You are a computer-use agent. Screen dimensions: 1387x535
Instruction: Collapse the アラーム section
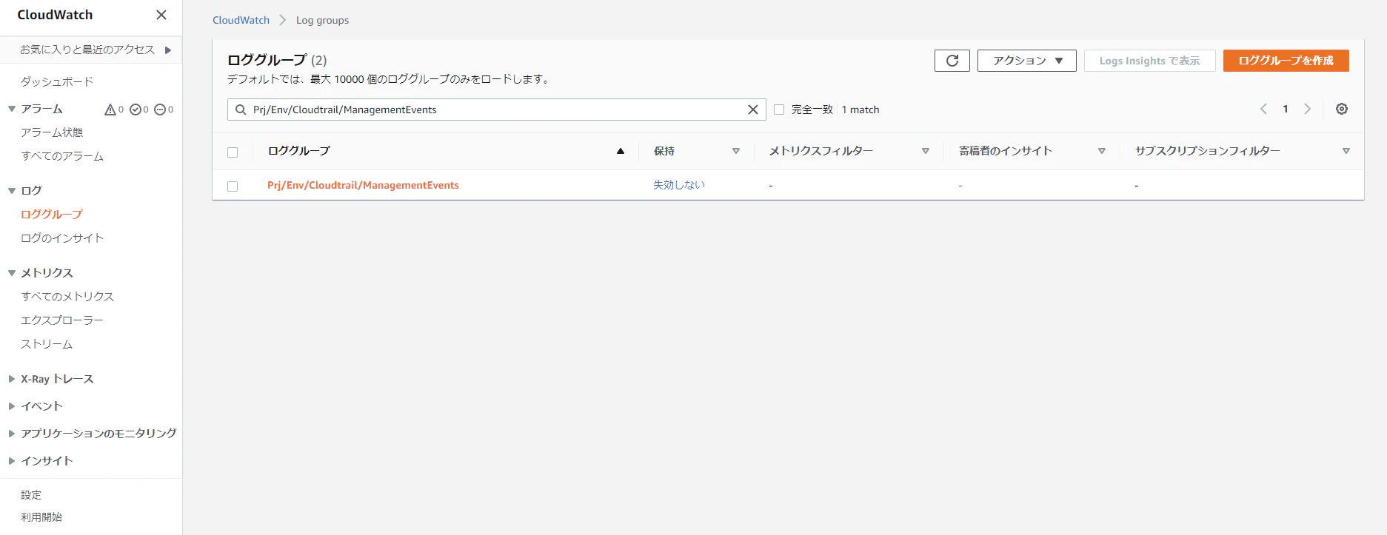pyautogui.click(x=12, y=109)
